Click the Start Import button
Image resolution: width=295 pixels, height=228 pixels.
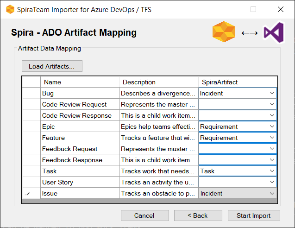coord(253,215)
